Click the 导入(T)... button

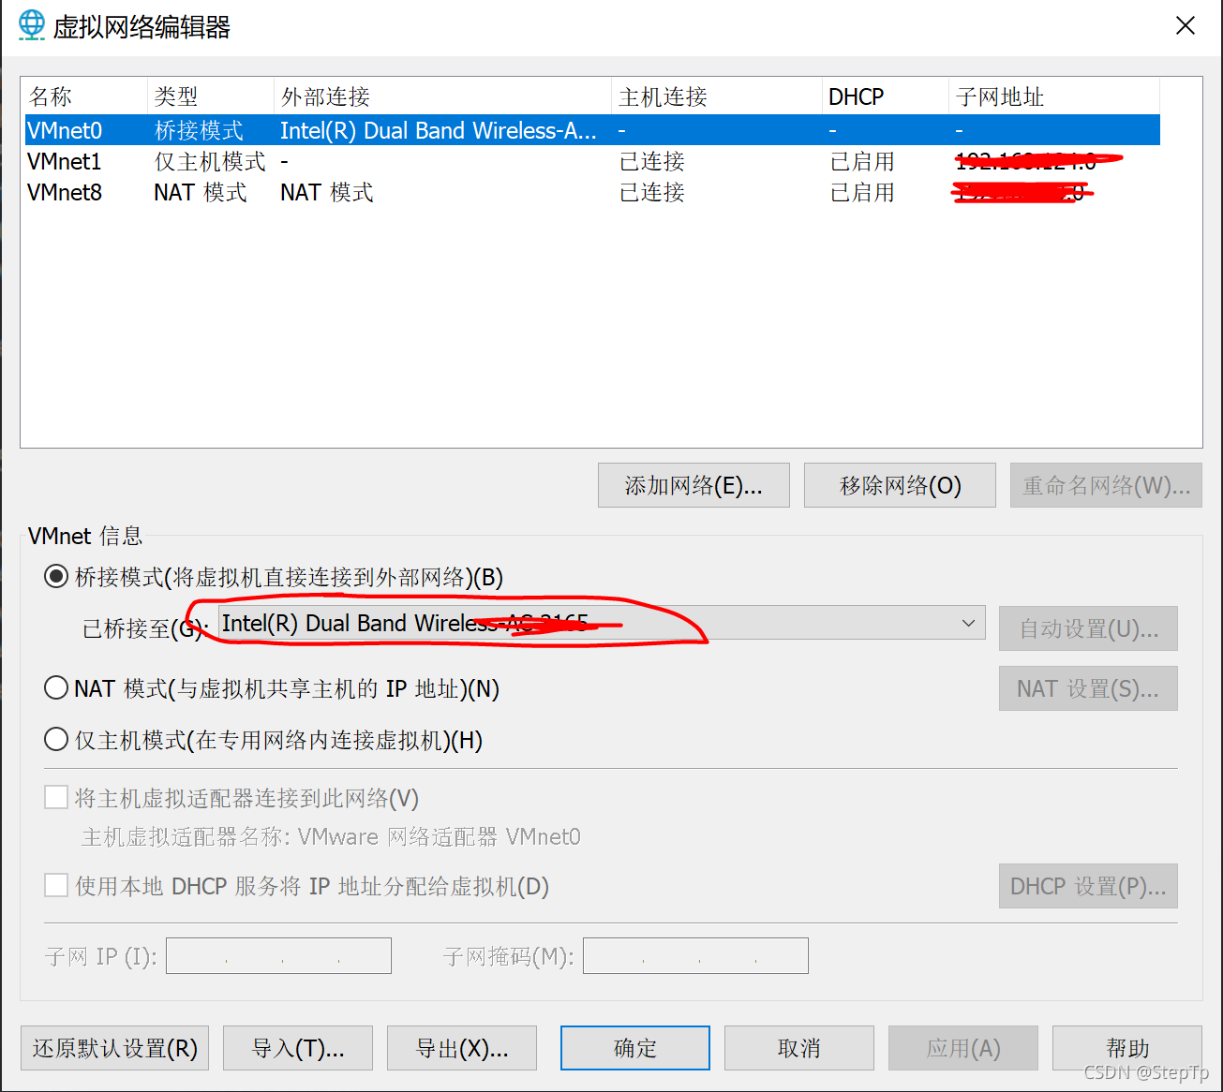point(298,1048)
